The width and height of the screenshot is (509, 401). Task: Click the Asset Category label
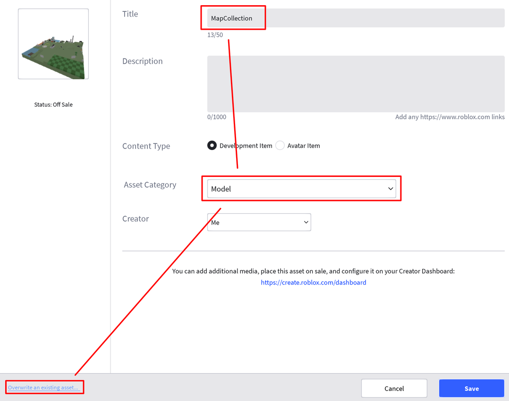click(150, 185)
